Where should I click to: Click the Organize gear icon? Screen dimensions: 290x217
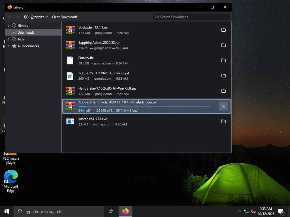pyautogui.click(x=26, y=17)
